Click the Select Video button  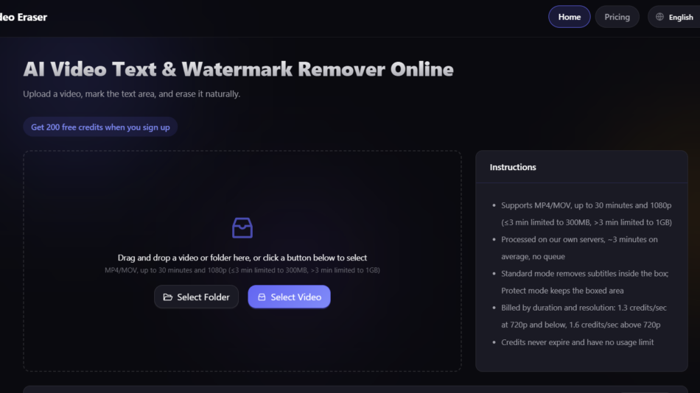tap(290, 297)
